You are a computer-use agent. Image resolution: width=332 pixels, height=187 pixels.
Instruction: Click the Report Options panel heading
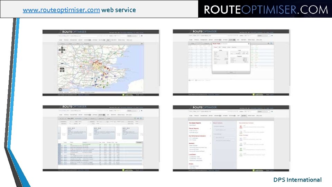click(x=218, y=123)
